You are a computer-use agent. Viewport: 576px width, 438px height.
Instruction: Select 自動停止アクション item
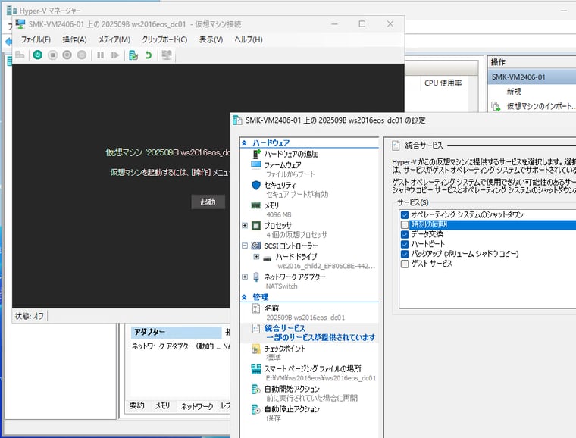pos(292,409)
